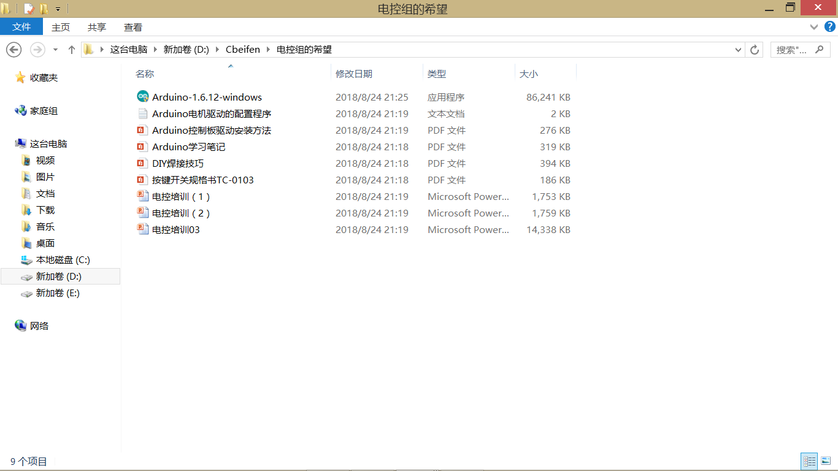Select the 电控培训（1） PowerPoint icon
The image size is (838, 471).
143,196
